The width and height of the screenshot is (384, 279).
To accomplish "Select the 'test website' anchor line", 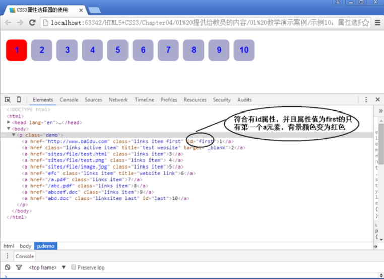I will pos(134,148).
